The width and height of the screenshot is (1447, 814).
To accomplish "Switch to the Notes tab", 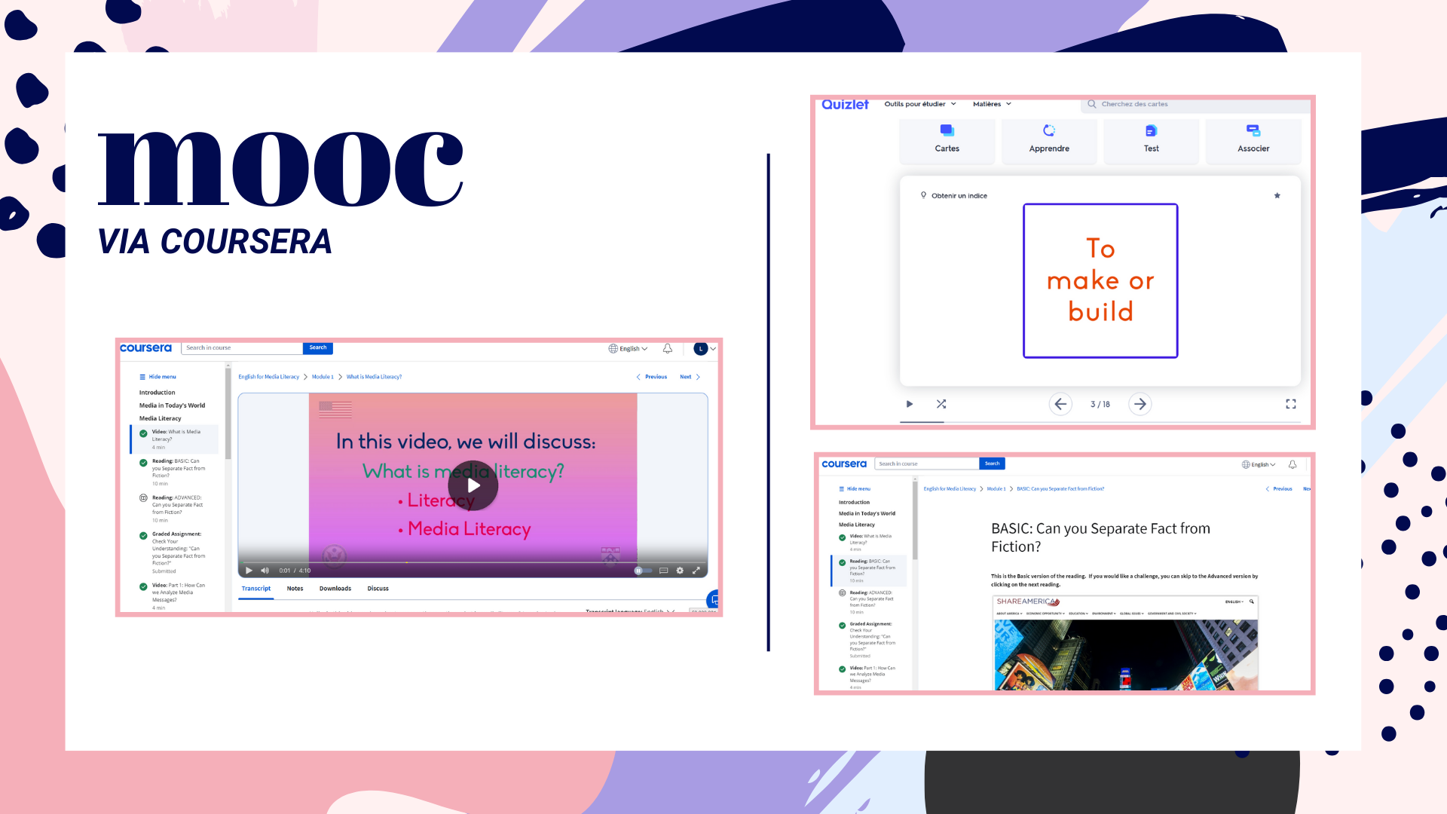I will pyautogui.click(x=295, y=589).
